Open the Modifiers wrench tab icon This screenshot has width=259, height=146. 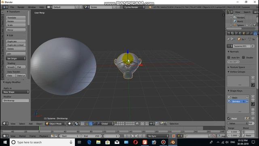(x=251, y=33)
